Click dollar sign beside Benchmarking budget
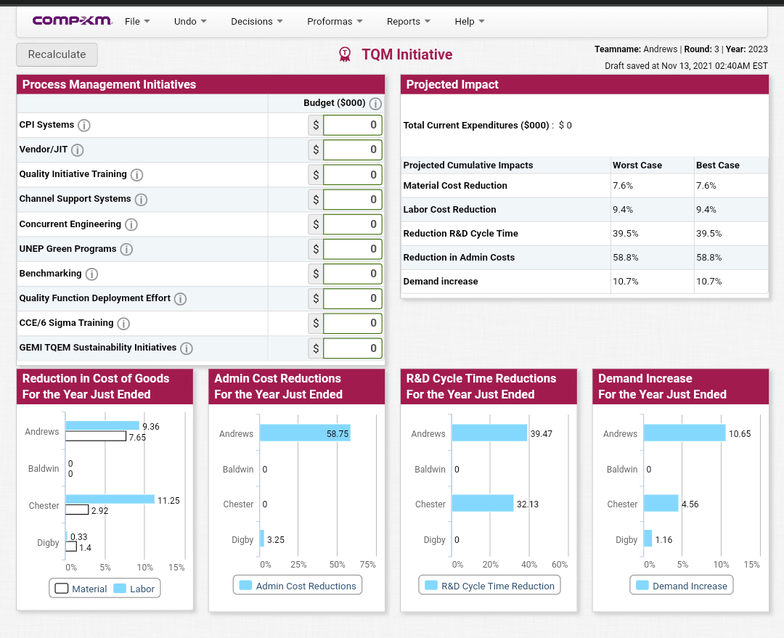The image size is (784, 638). 316,274
